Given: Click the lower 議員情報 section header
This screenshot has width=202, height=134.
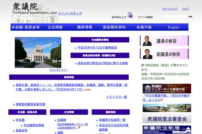Looking at the screenshot, I should (x=110, y=112).
